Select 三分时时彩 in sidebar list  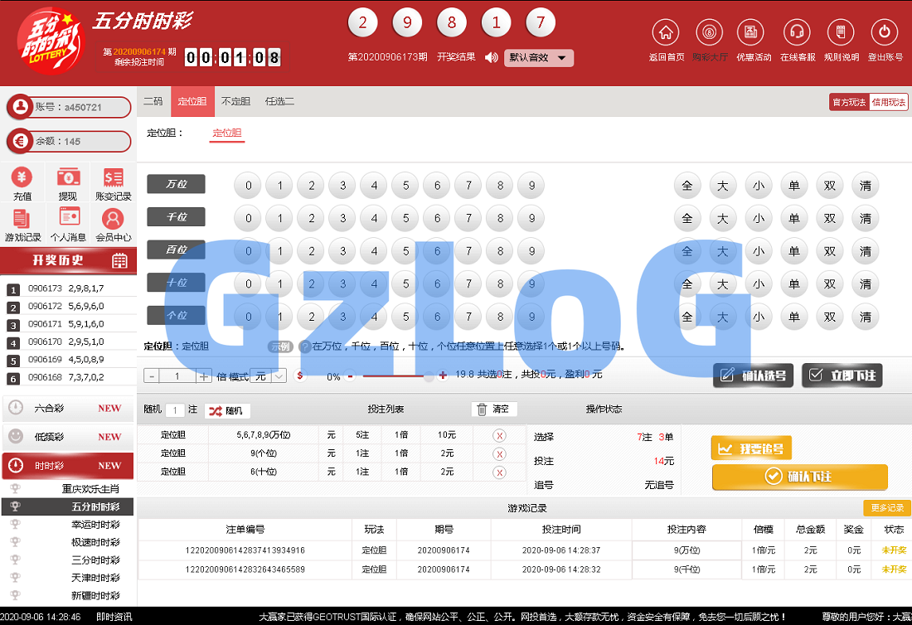coord(95,560)
